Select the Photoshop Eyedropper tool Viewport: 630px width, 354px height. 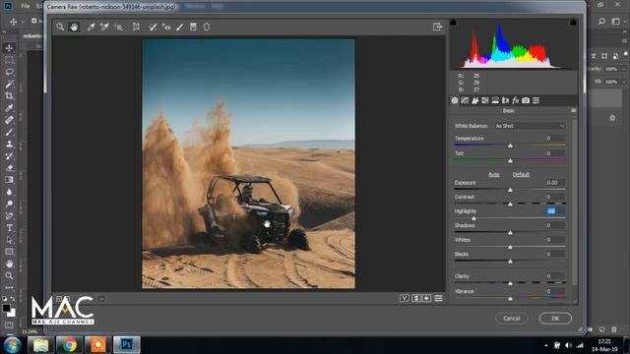coord(9,108)
